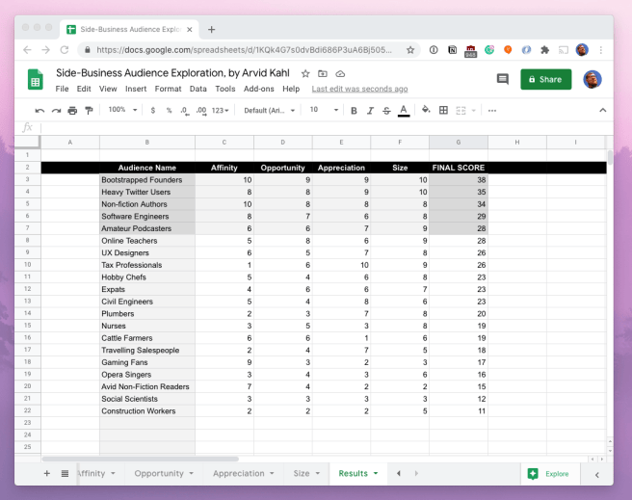
Task: Activate the Paint format tool
Action: 89,111
